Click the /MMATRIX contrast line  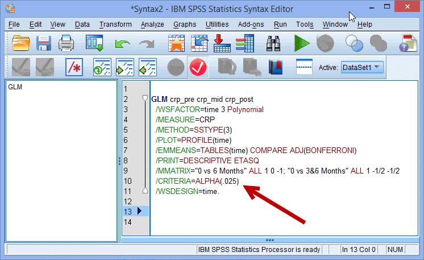coord(277,171)
